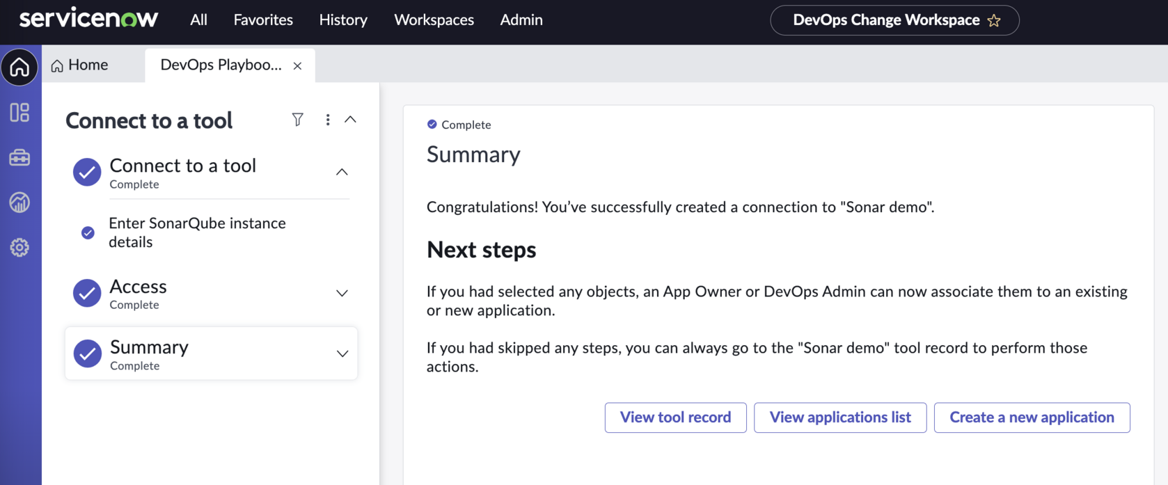Select the Summary stage card
Image resolution: width=1168 pixels, height=485 pixels.
[x=212, y=353]
